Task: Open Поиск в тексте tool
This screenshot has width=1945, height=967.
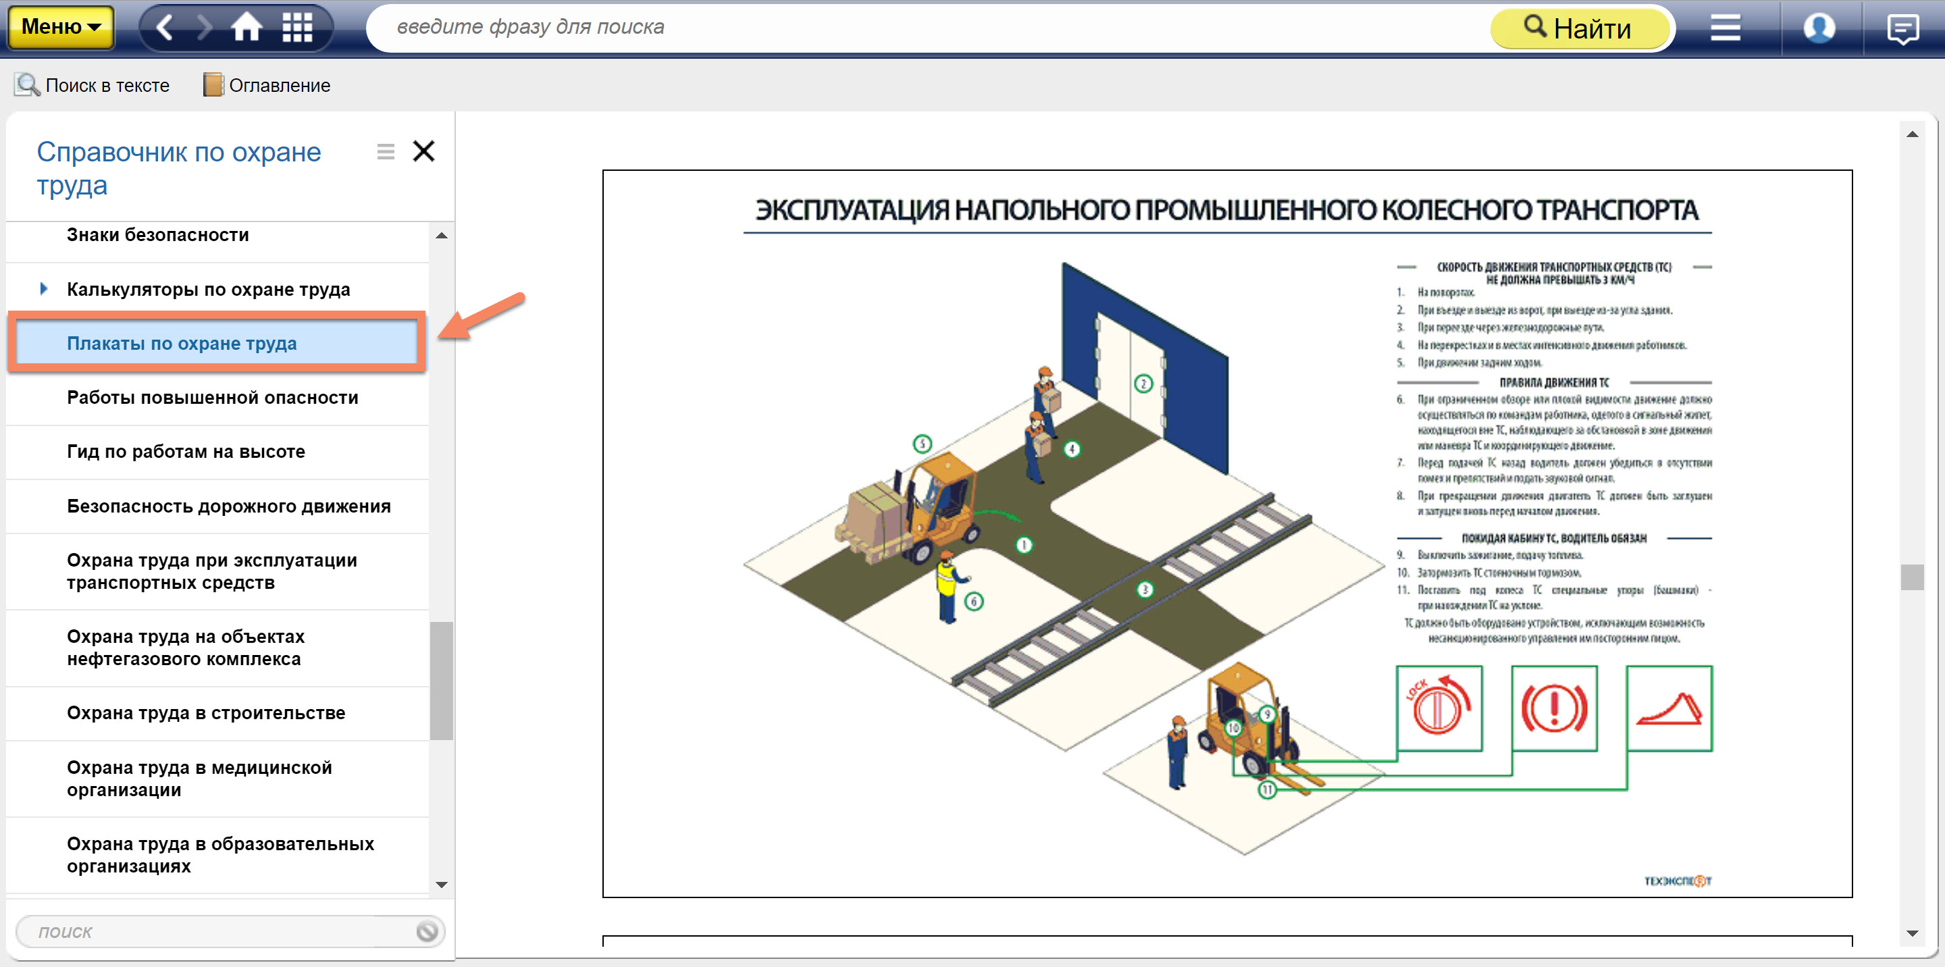Action: 92,85
